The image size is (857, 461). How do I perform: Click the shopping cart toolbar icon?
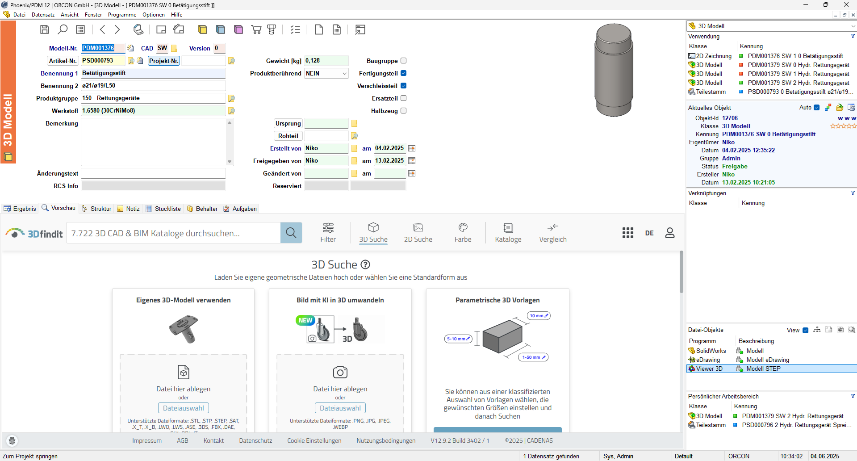point(256,29)
